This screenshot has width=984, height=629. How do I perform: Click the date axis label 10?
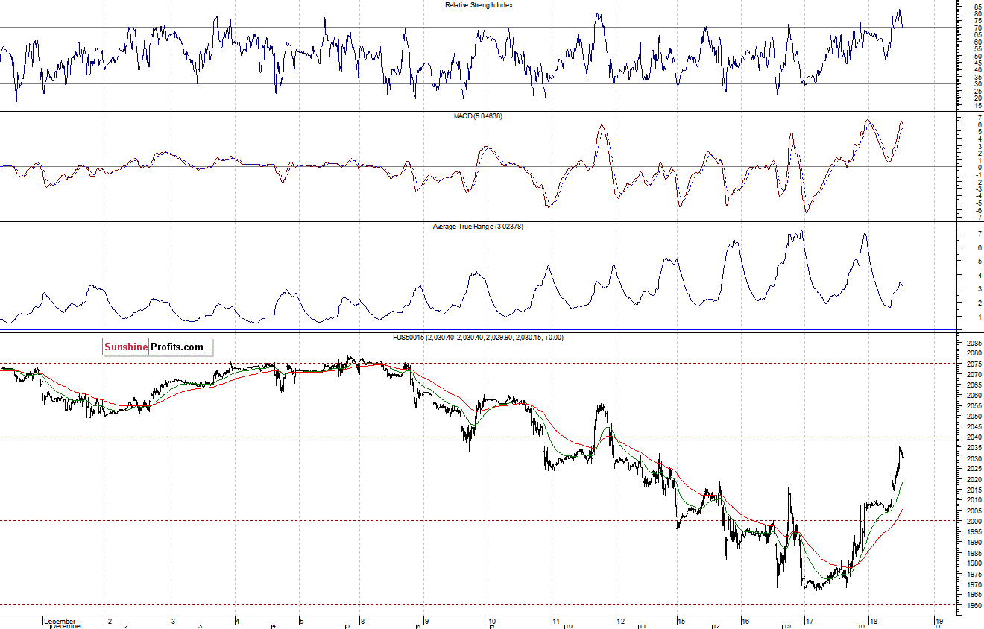point(492,621)
